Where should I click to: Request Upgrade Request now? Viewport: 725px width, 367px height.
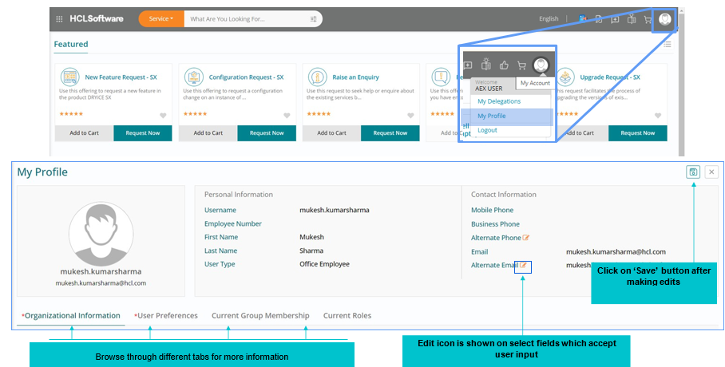pos(638,133)
